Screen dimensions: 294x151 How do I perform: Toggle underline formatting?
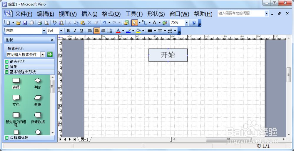pos(81,31)
